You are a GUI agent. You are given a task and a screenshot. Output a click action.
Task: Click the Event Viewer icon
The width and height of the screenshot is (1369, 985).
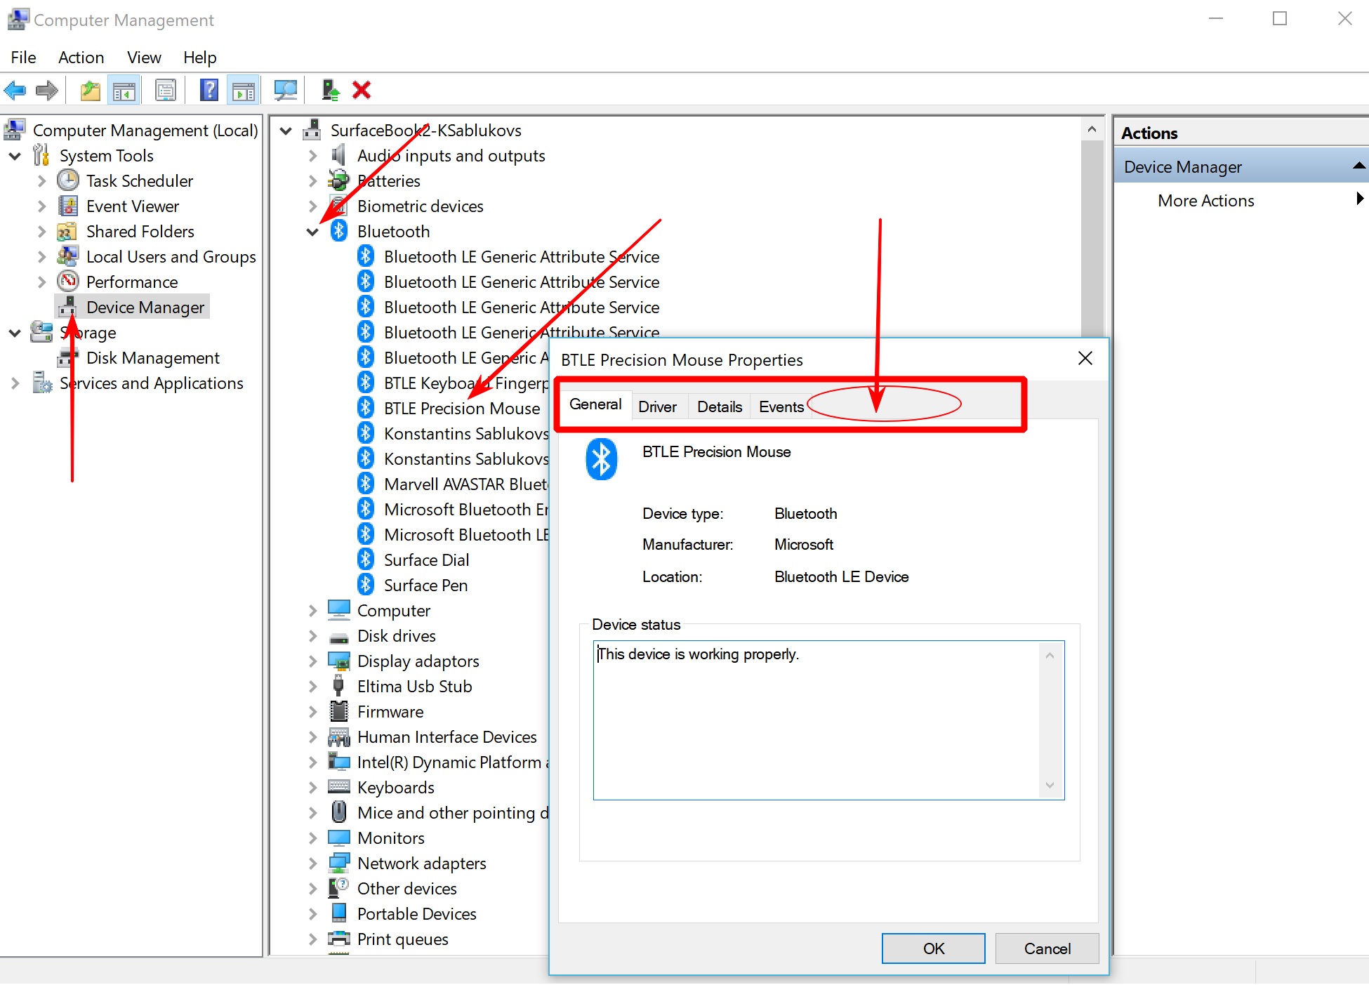tap(68, 206)
